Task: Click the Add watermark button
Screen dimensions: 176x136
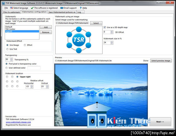Action: coord(46,27)
